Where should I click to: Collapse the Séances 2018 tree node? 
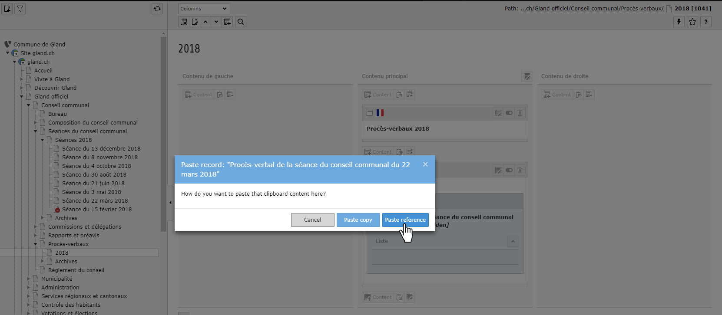pos(43,140)
